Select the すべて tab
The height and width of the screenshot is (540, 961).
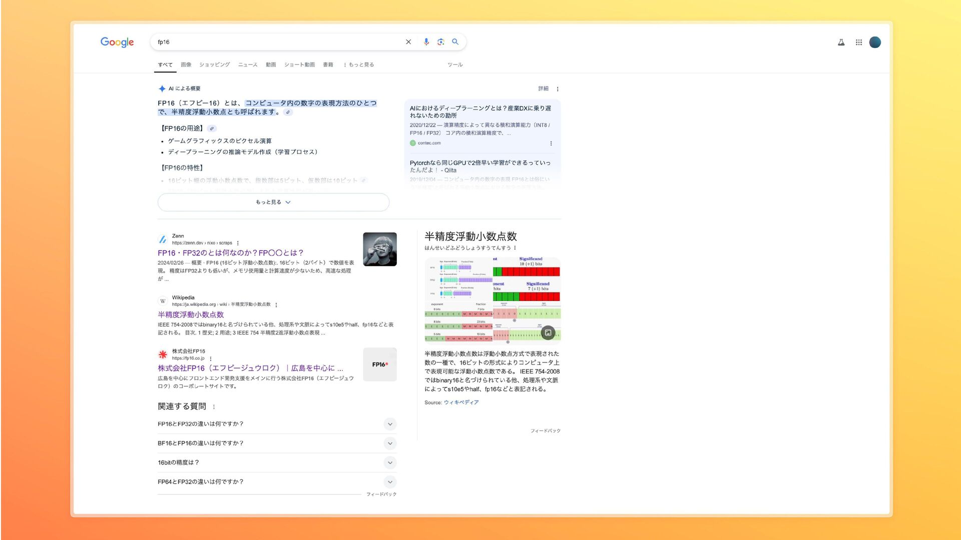pyautogui.click(x=165, y=64)
